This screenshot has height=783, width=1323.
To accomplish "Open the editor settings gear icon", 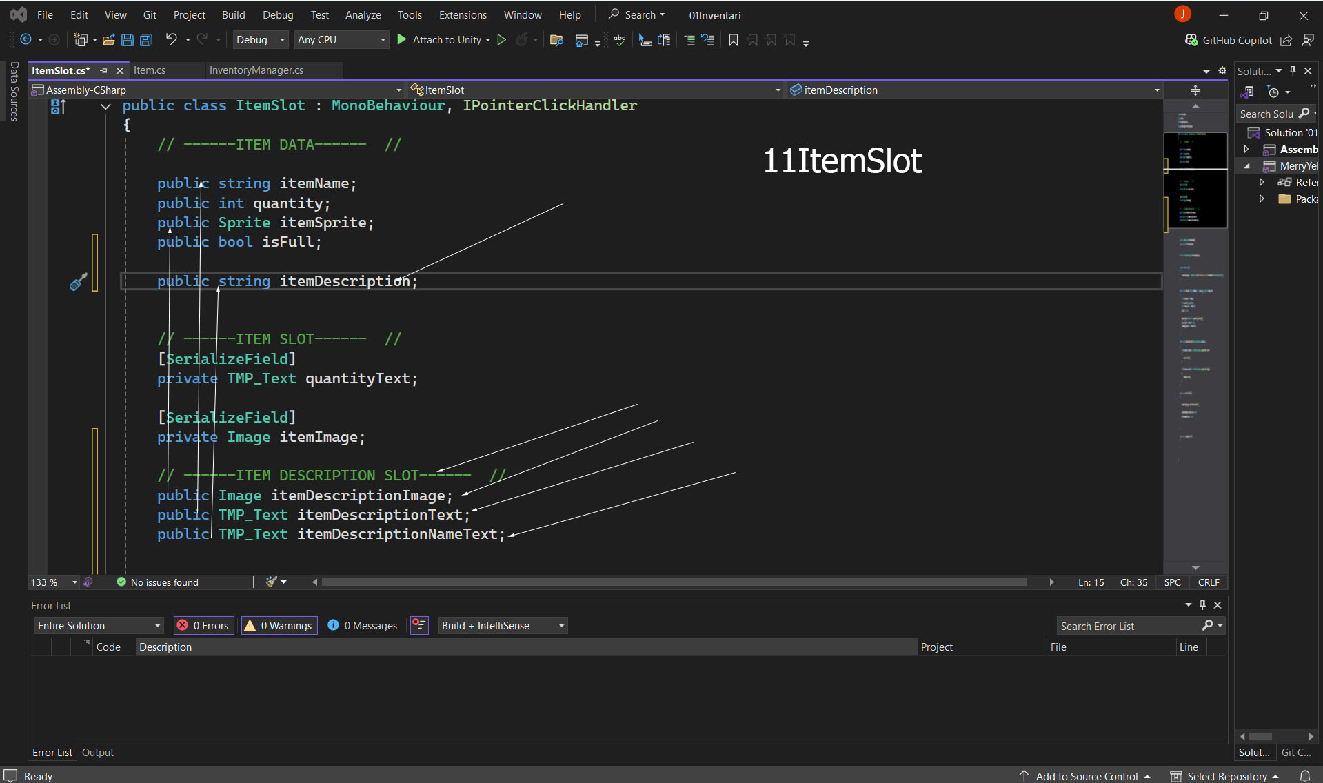I will point(1222,70).
